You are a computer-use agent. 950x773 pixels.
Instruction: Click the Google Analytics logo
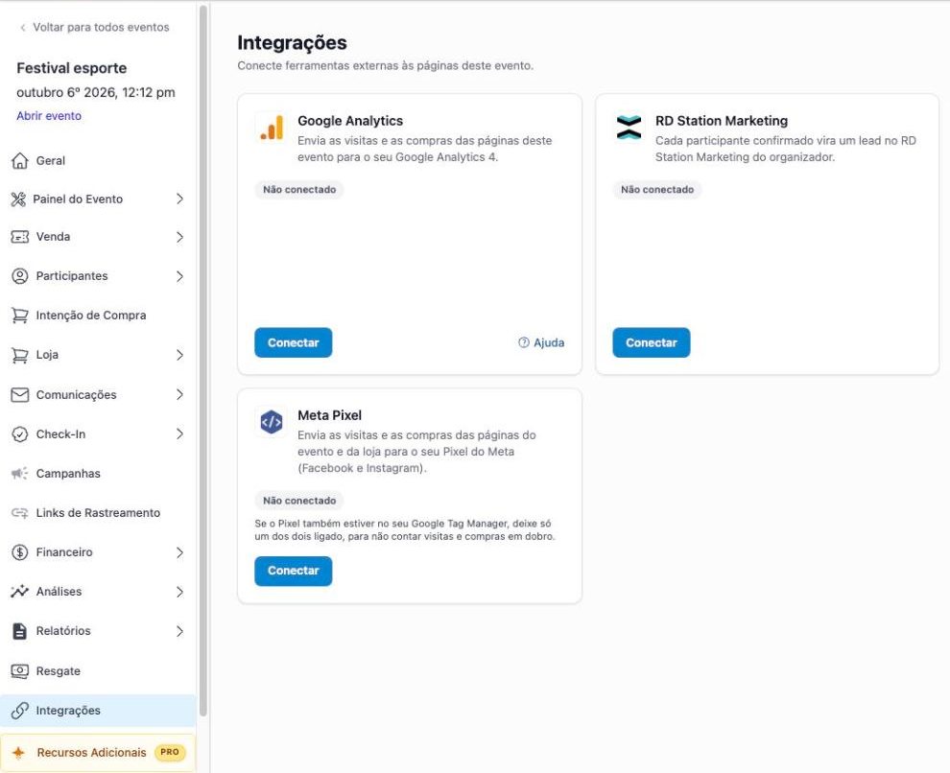click(x=271, y=128)
